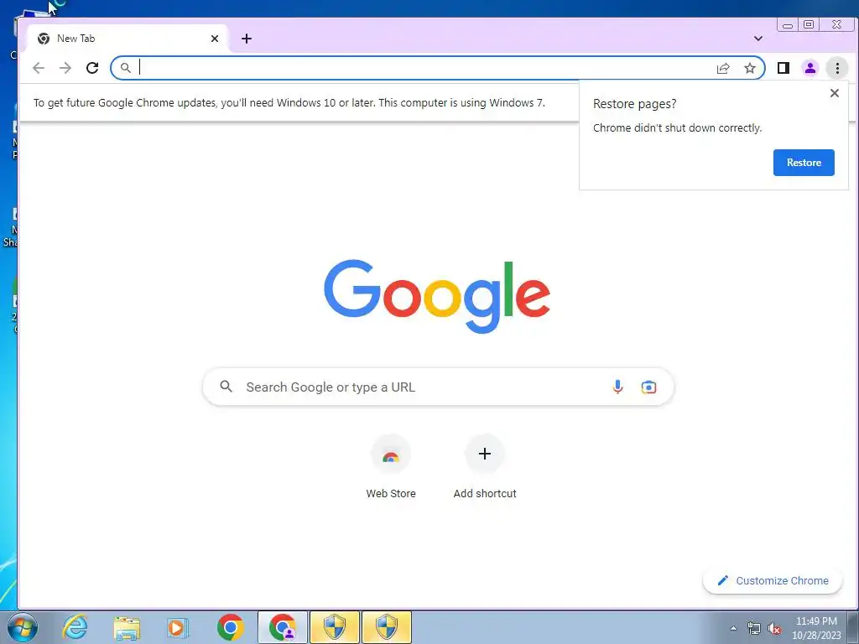
Task: Click the Show desktop strip
Action: [x=853, y=627]
